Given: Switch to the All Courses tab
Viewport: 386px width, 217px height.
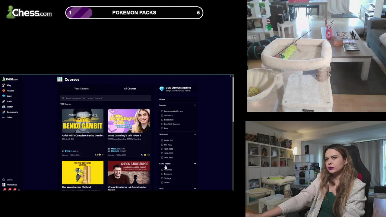Looking at the screenshot, I should pyautogui.click(x=130, y=89).
